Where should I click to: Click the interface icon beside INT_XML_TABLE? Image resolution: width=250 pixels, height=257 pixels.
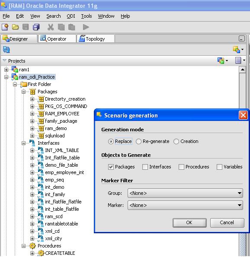[41, 150]
